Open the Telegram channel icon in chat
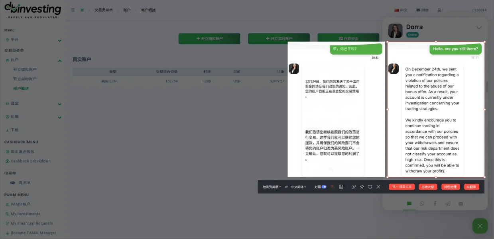Image resolution: width=494 pixels, height=239 pixels. click(x=448, y=204)
